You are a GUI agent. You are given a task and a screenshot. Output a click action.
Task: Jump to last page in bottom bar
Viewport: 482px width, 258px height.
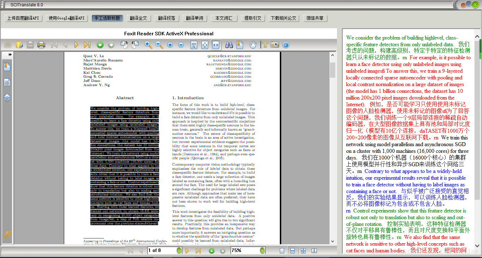[x=198, y=251]
